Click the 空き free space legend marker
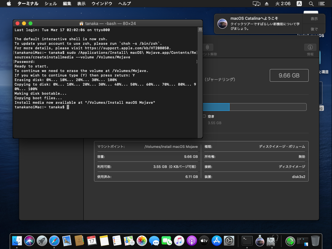The image size is (332, 249). click(204, 116)
